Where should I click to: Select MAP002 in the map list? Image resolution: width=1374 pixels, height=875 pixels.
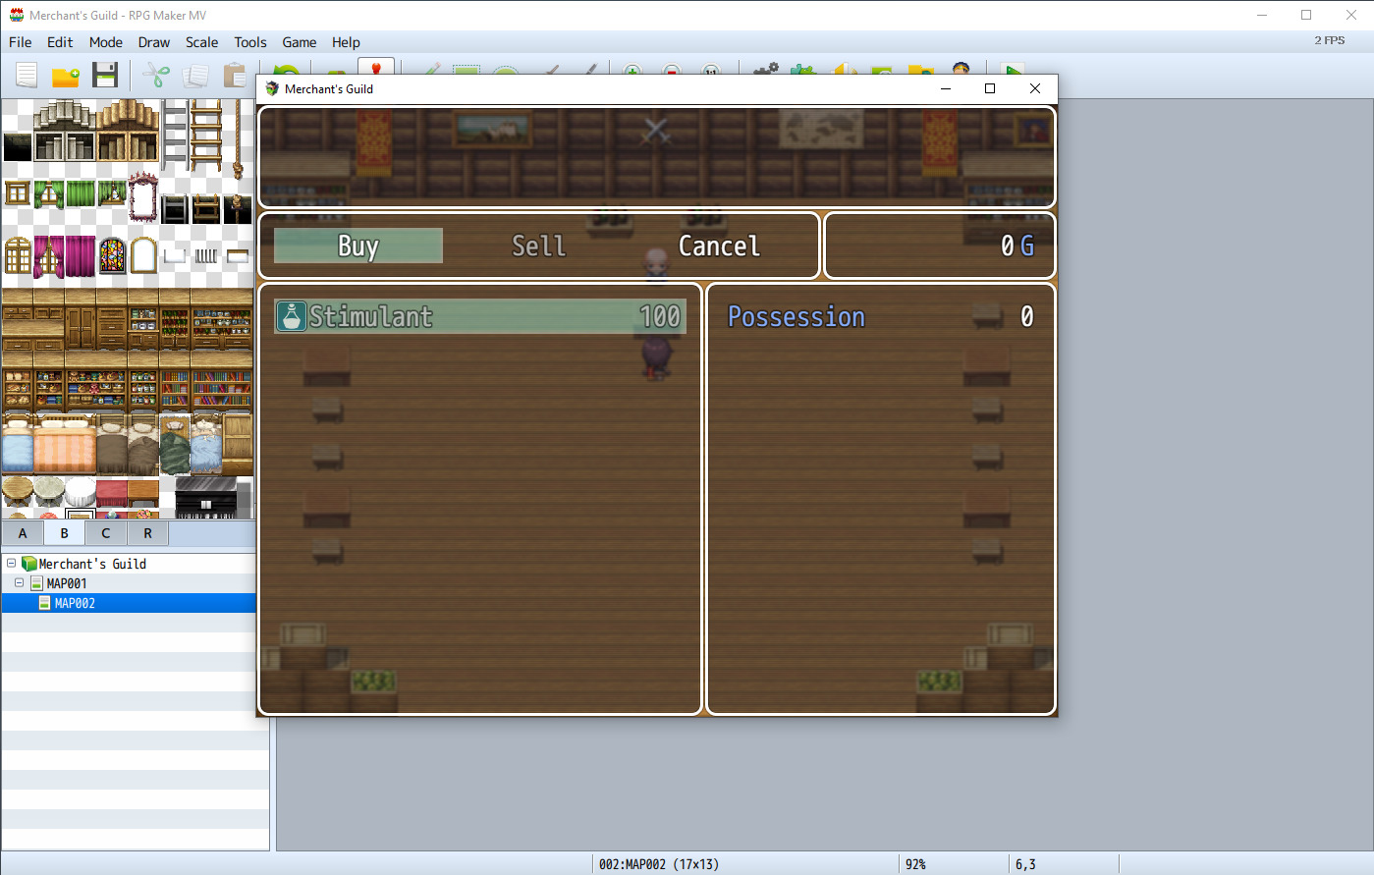(75, 603)
